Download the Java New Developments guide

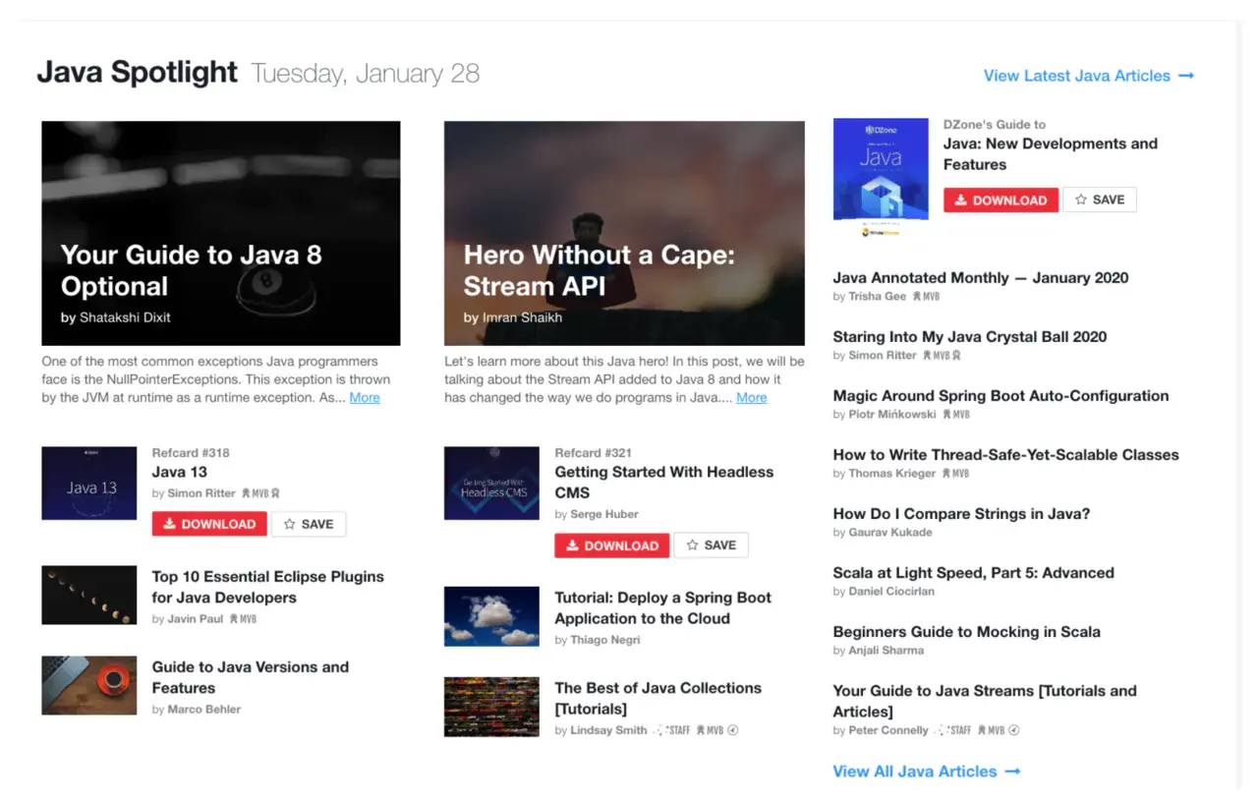pyautogui.click(x=1001, y=200)
